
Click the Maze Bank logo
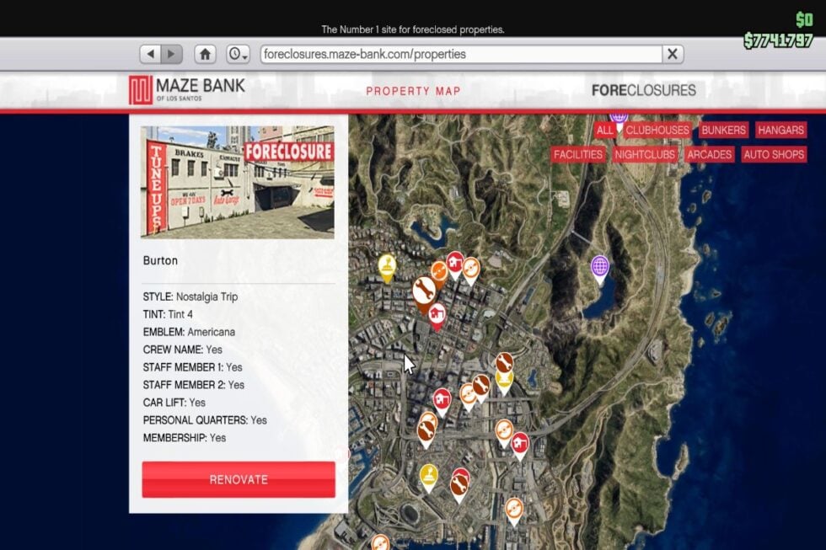[187, 90]
